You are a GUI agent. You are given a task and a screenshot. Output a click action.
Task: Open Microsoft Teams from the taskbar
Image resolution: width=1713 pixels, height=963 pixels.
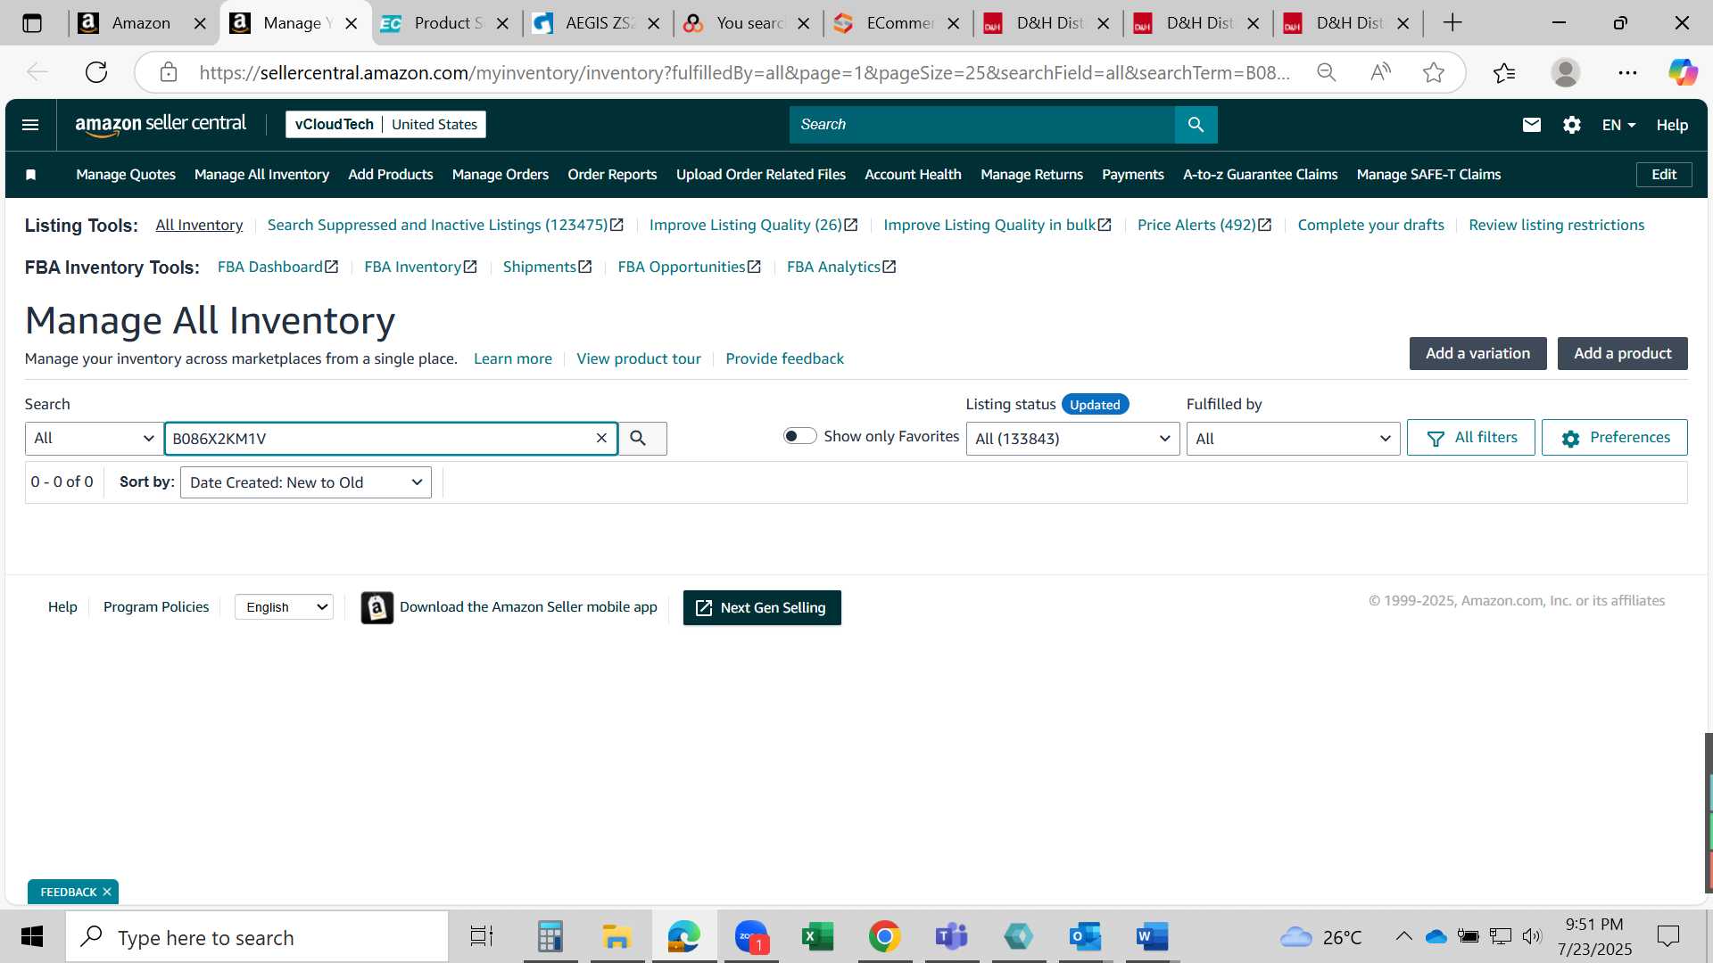(951, 936)
